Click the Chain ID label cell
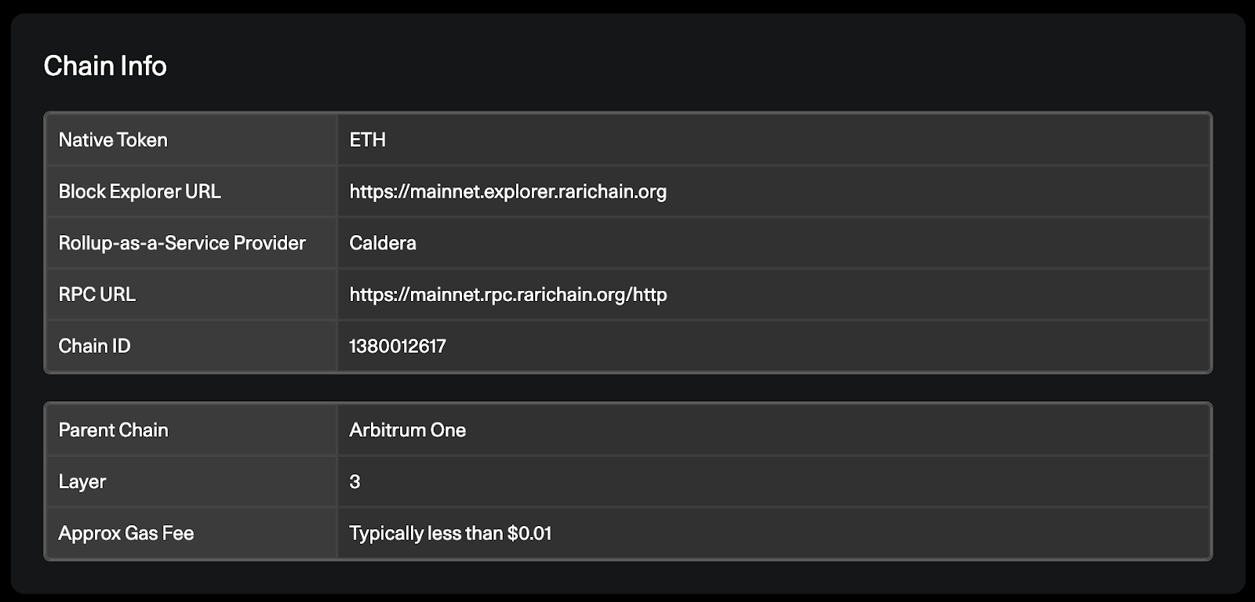This screenshot has width=1255, height=602. [191, 346]
